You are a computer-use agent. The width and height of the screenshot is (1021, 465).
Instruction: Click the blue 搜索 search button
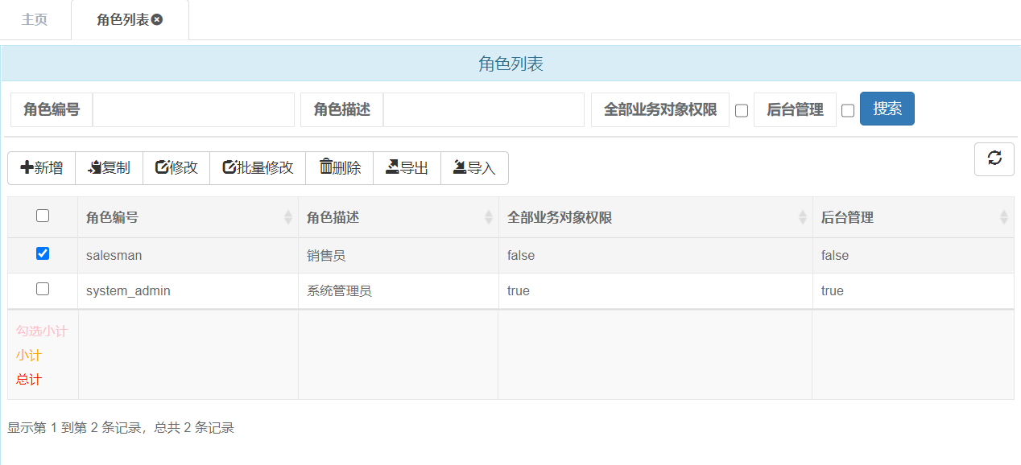887,109
